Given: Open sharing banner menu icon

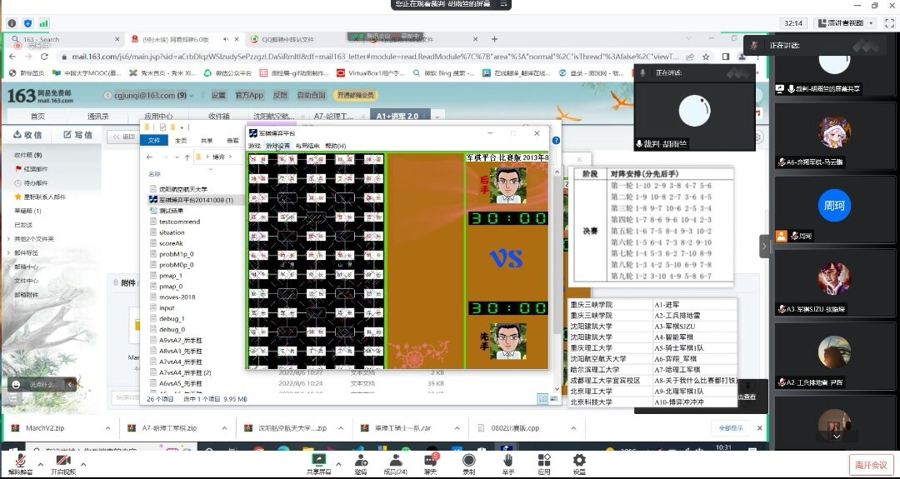Looking at the screenshot, I should [503, 4].
